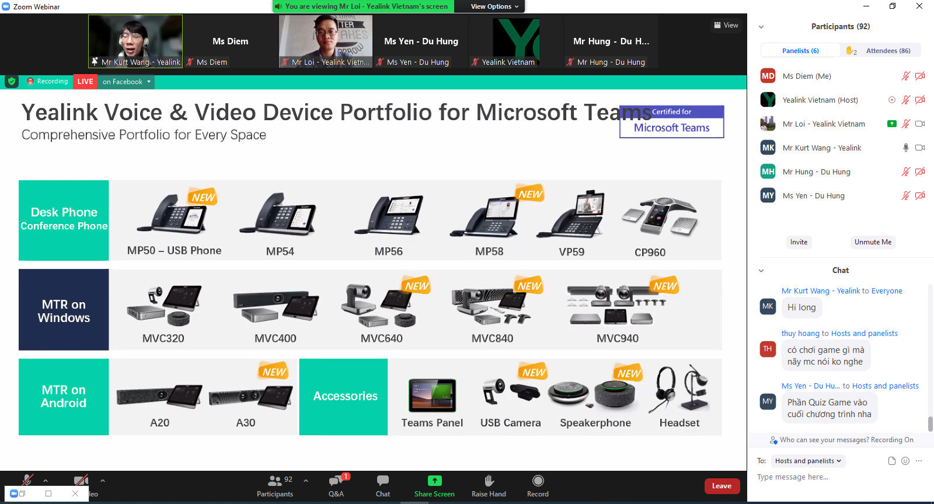
Task: Click the Unmute Me button
Action: coord(873,242)
